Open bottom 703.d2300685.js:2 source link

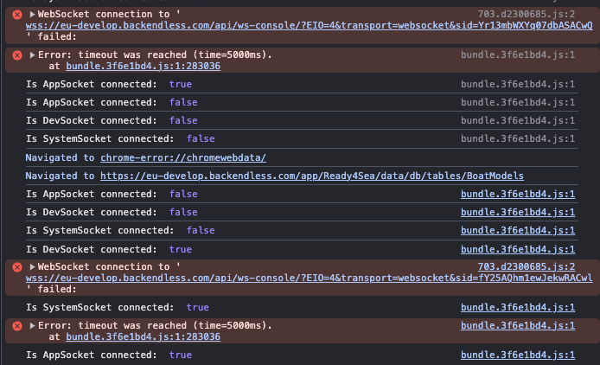pyautogui.click(x=527, y=267)
